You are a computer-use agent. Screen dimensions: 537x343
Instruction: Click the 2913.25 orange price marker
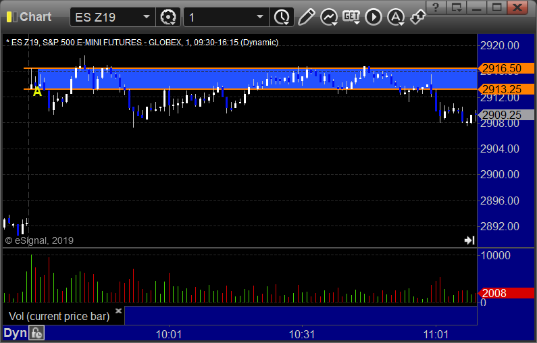coord(505,89)
